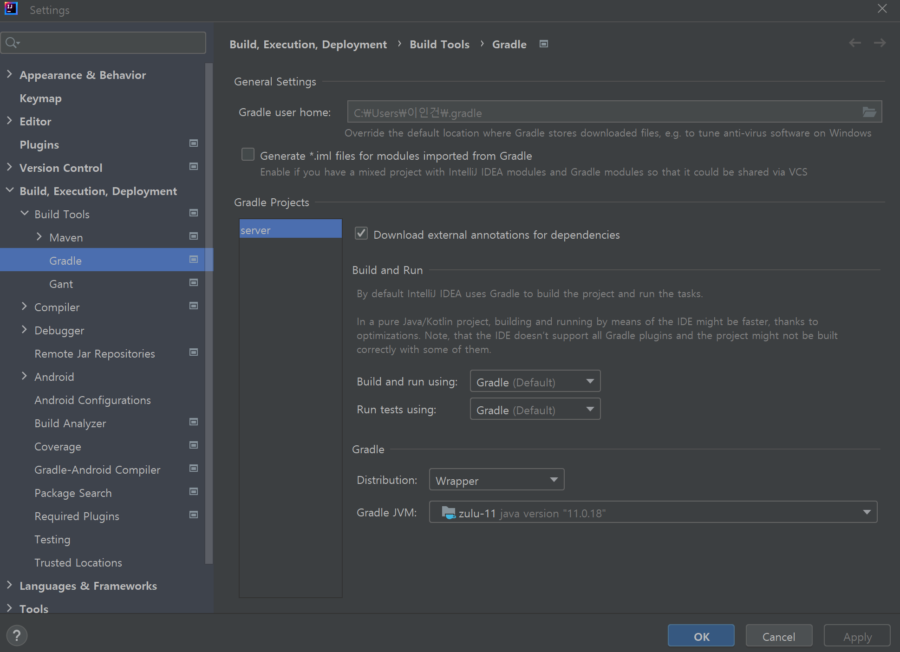Open the Run tests using dropdown
Screen dimensions: 900x652
535,409
